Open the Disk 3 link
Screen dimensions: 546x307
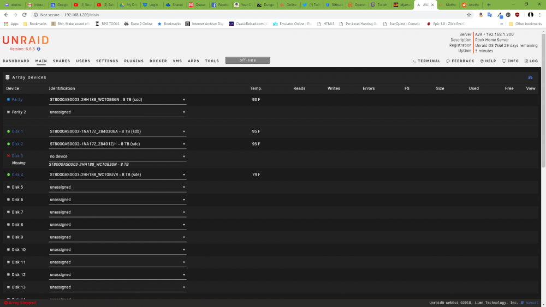[x=17, y=156]
